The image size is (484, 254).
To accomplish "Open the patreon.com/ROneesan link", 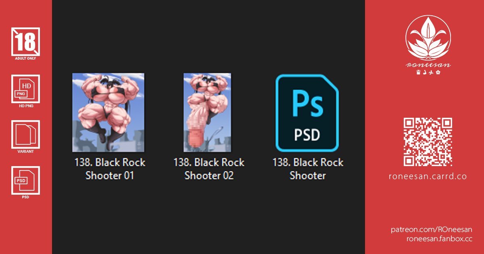I will tap(432, 229).
